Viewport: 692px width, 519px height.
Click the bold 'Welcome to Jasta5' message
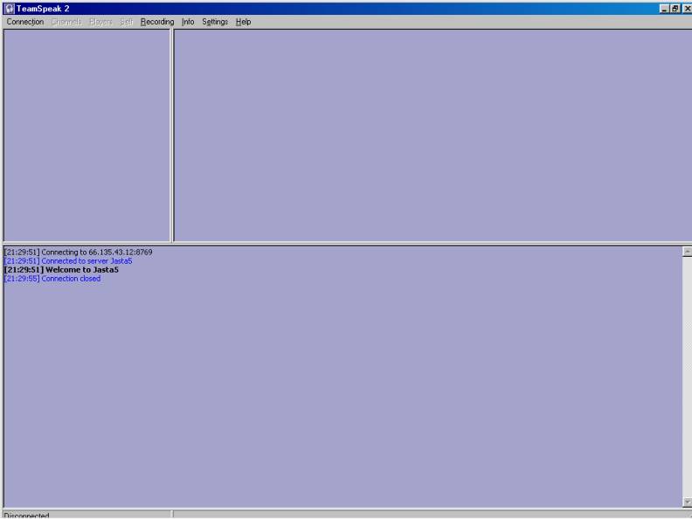tap(61, 270)
